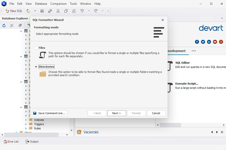This screenshot has width=226, height=150.
Task: Open the Vacancies link
Action: point(91,132)
